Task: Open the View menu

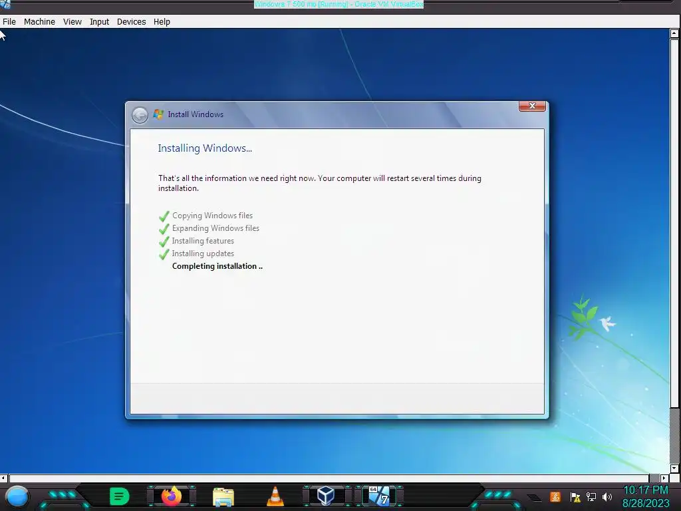Action: click(x=72, y=22)
